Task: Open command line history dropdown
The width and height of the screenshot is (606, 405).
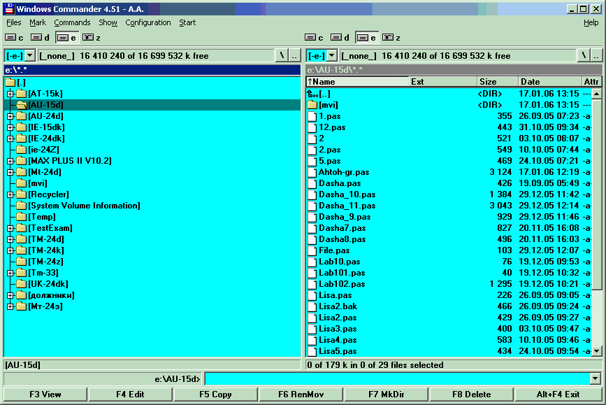Action: [596, 378]
